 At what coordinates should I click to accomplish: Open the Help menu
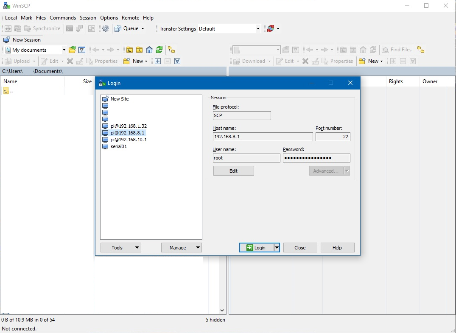[x=148, y=18]
